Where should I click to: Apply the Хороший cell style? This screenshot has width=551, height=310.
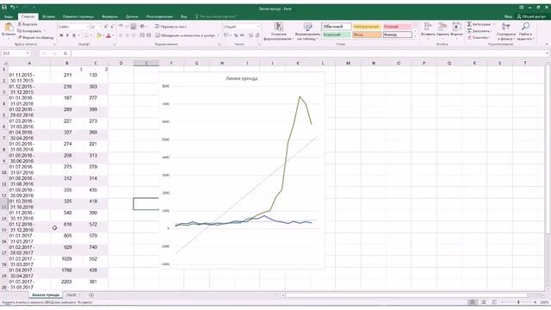tap(336, 34)
